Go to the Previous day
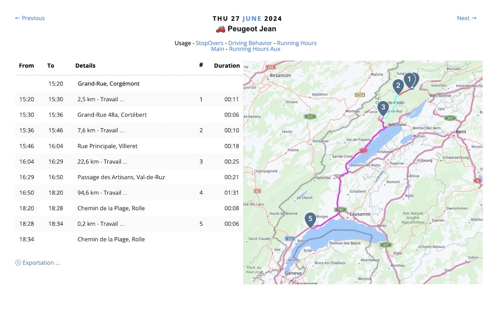The height and width of the screenshot is (317, 504). (x=29, y=18)
